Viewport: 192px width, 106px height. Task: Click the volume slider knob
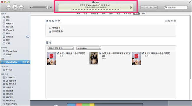pos(47,7)
